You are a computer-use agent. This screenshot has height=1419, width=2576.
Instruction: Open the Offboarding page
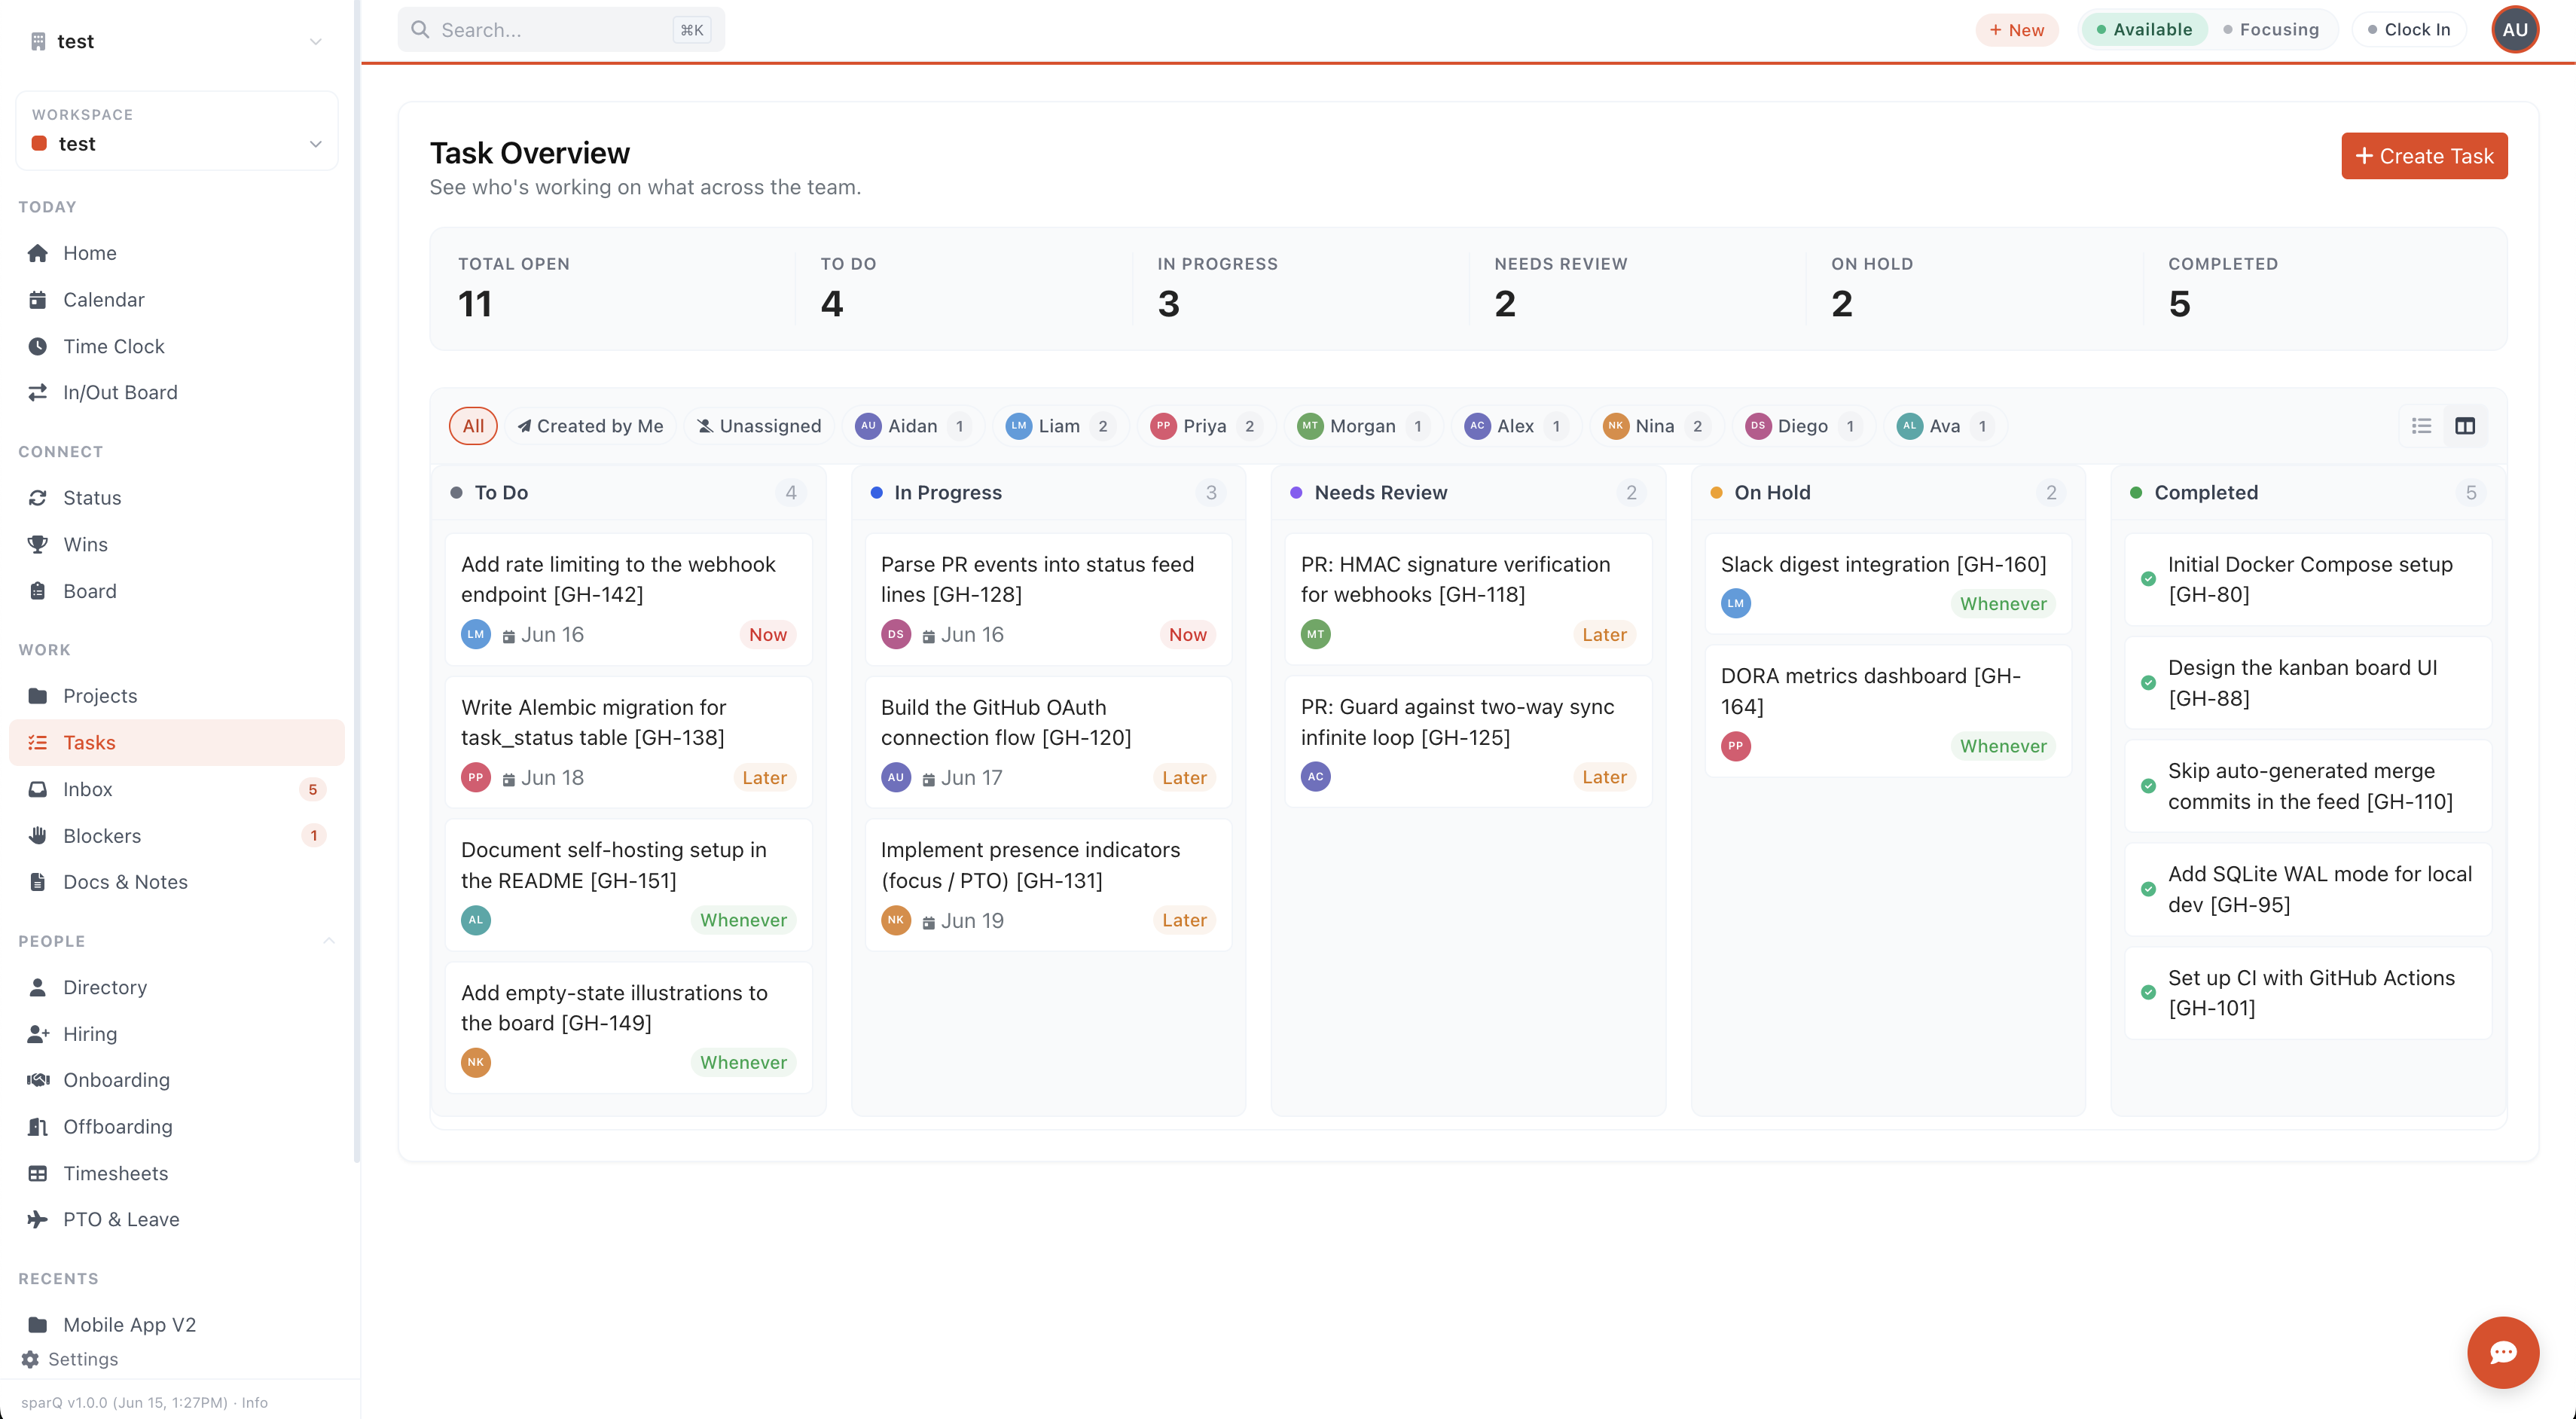pos(176,1127)
